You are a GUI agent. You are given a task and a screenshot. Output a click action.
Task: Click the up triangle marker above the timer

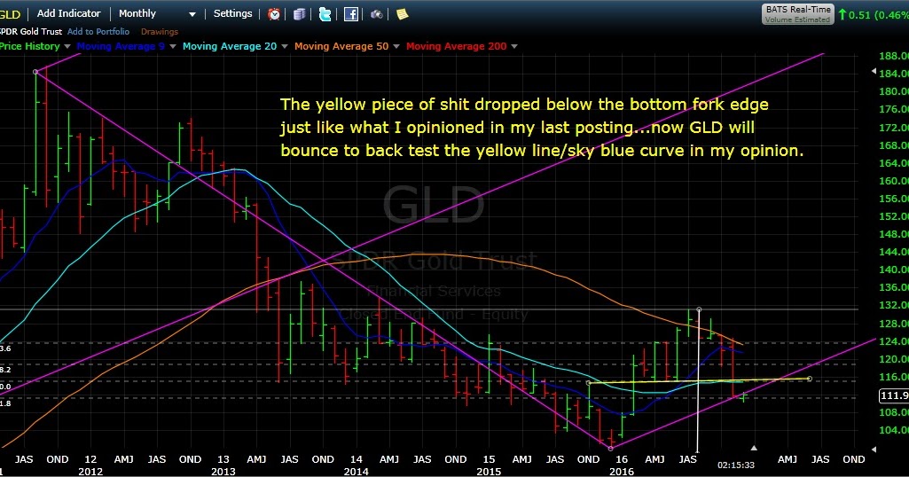tap(754, 448)
